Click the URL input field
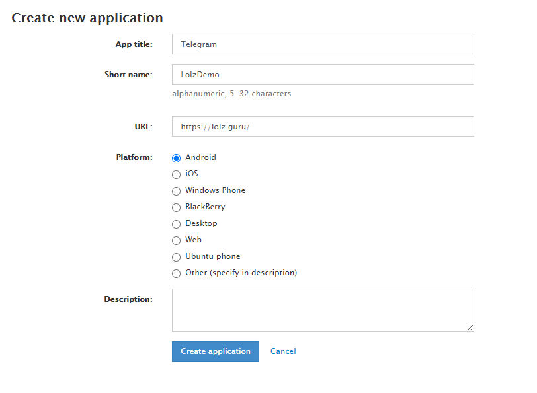The height and width of the screenshot is (393, 537). (x=323, y=127)
